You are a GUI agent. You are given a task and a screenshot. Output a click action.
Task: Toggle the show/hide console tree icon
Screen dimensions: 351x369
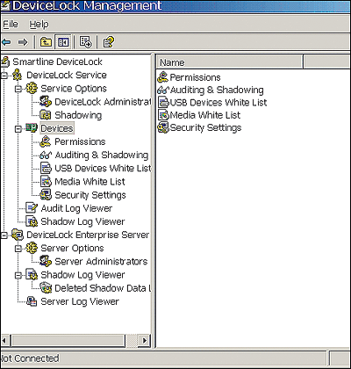click(63, 42)
